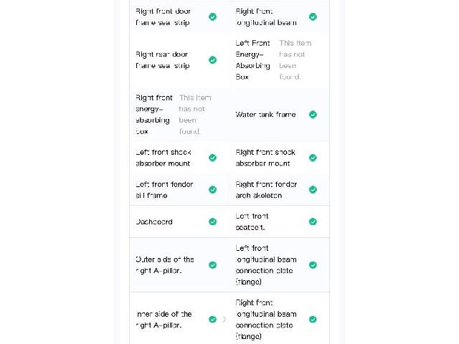Click 'This item has not been found' under Left Front Box
The height and width of the screenshot is (344, 459).
pyautogui.click(x=295, y=60)
